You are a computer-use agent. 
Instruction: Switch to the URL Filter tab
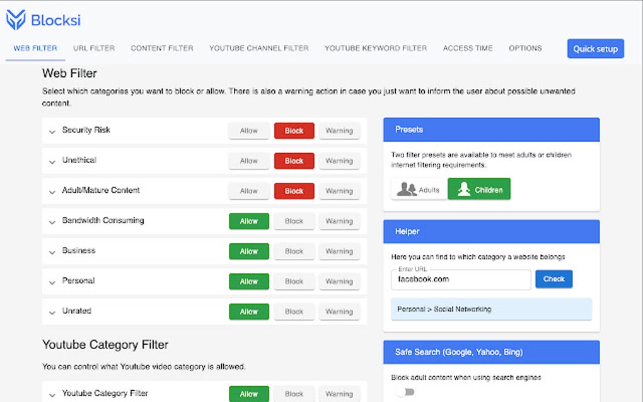click(x=93, y=48)
